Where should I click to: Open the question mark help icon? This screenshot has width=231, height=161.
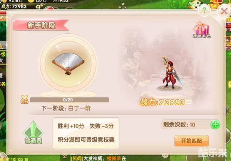pyautogui.click(x=204, y=10)
